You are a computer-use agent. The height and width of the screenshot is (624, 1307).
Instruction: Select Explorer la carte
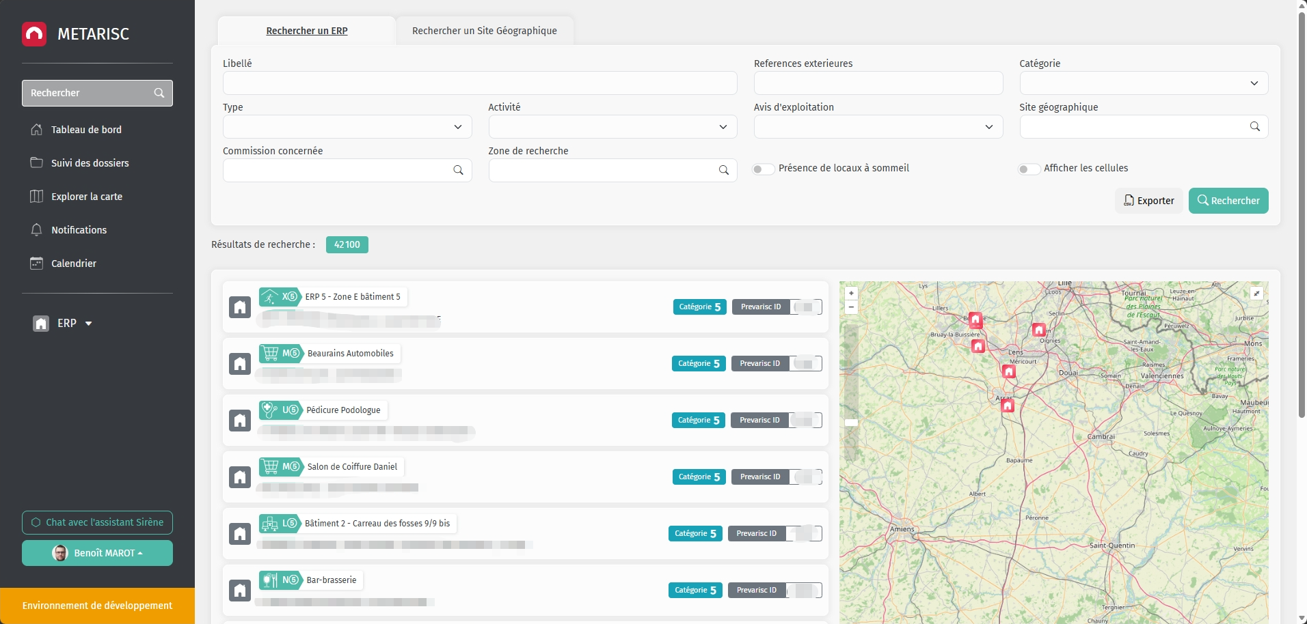click(x=86, y=196)
